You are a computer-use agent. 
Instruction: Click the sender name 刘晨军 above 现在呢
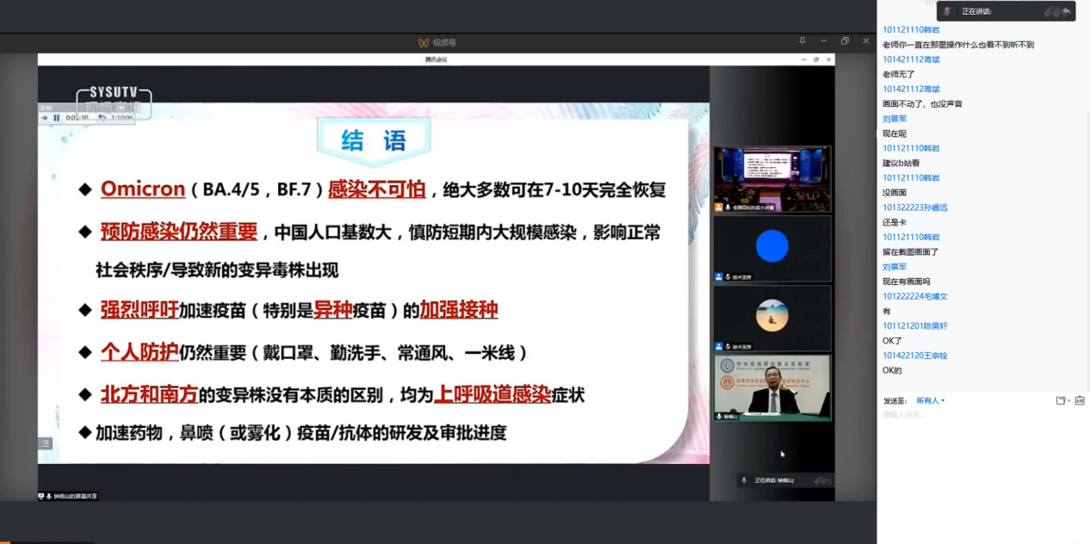pos(895,119)
